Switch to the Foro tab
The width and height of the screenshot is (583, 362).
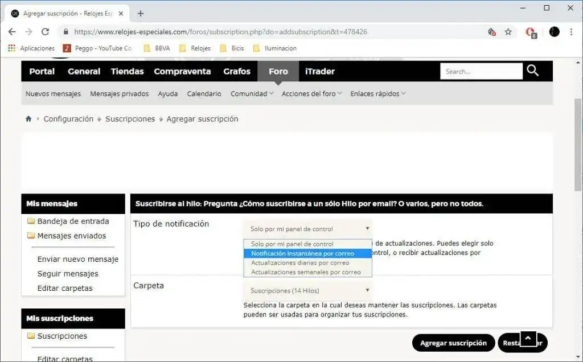click(277, 71)
